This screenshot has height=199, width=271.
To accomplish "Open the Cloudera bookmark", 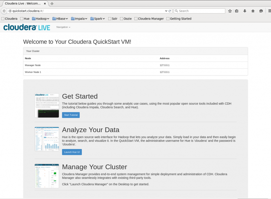I will 9,19.
